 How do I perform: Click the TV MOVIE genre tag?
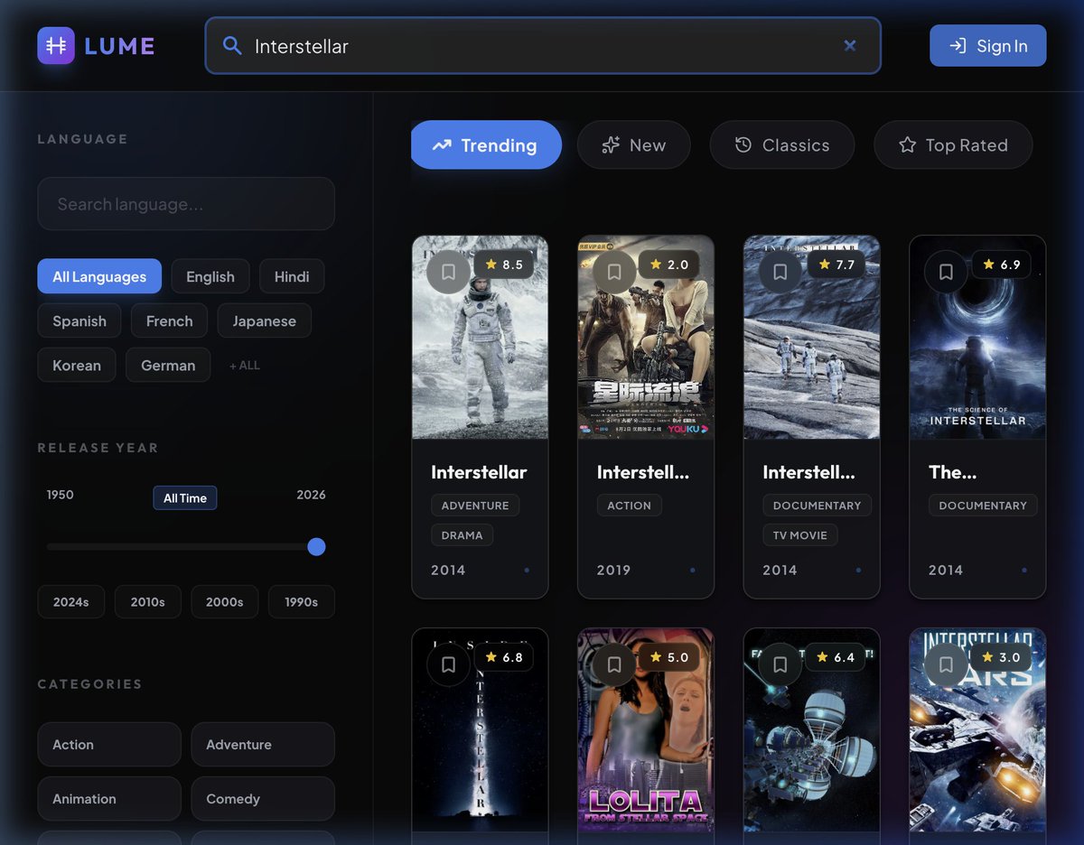(x=800, y=535)
